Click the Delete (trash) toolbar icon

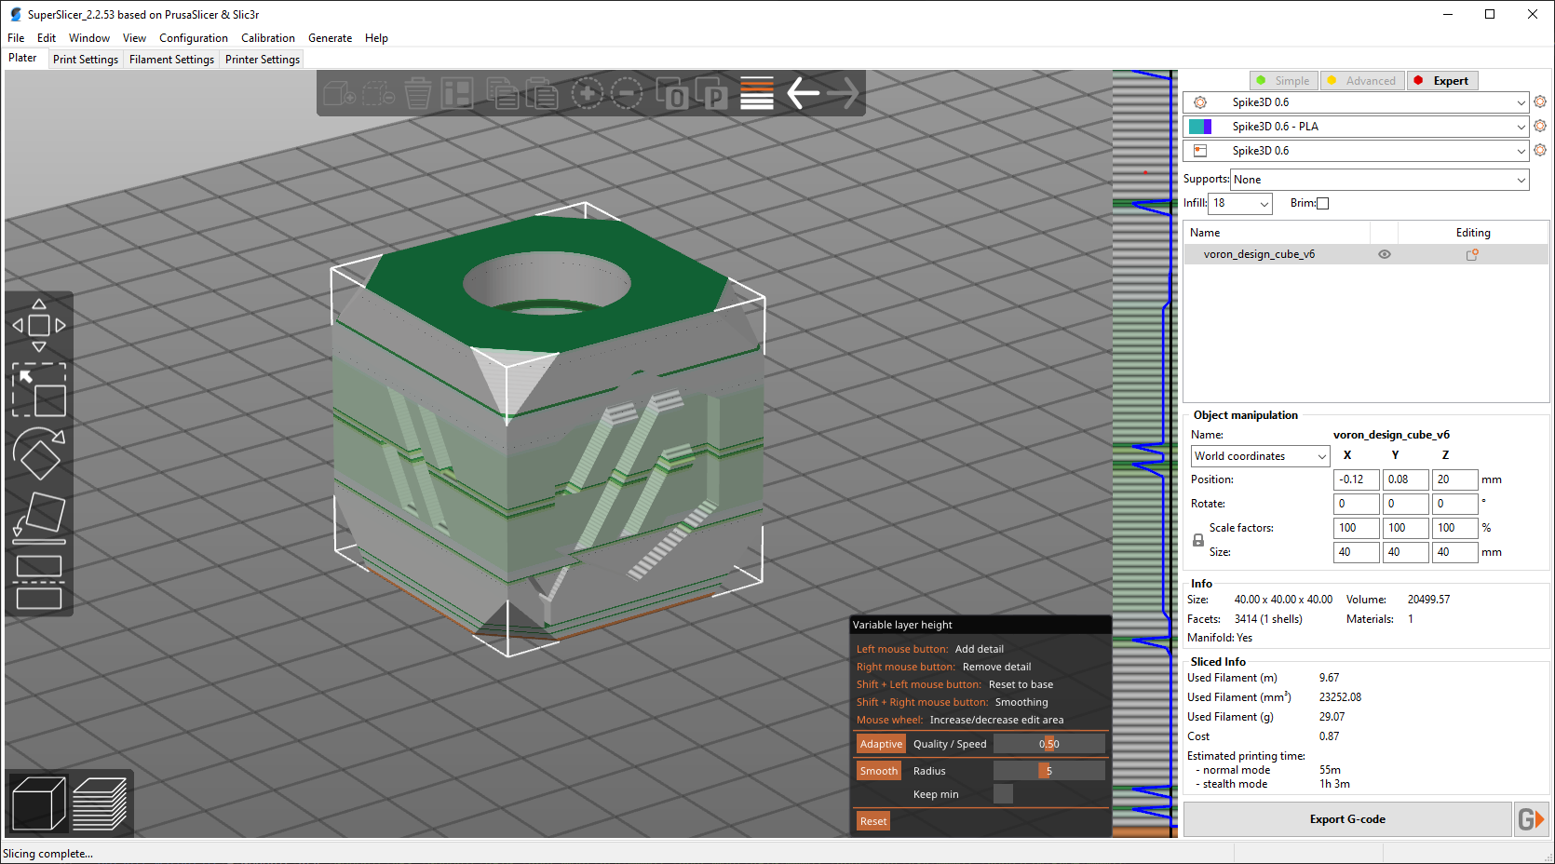pos(418,93)
